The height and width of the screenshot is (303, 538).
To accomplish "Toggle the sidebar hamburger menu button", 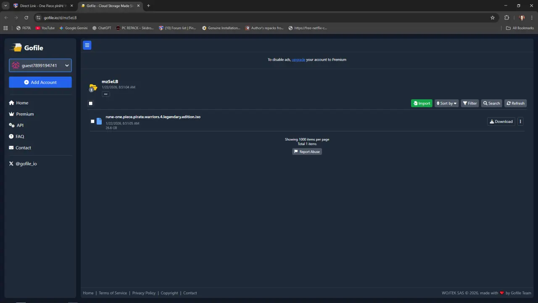I will pos(87,45).
